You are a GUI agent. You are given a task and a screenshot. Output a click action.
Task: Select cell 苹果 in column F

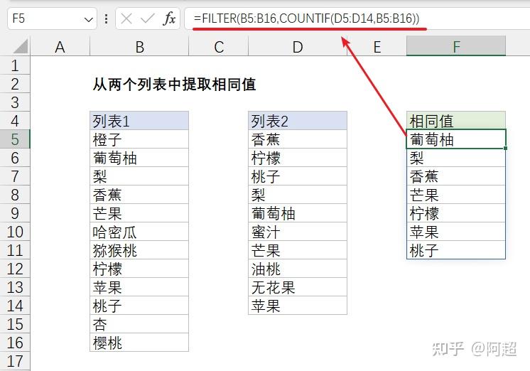pyautogui.click(x=456, y=232)
